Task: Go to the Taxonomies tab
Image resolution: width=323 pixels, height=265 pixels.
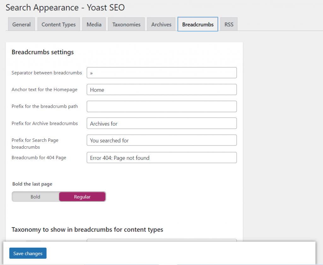Action: (x=126, y=24)
